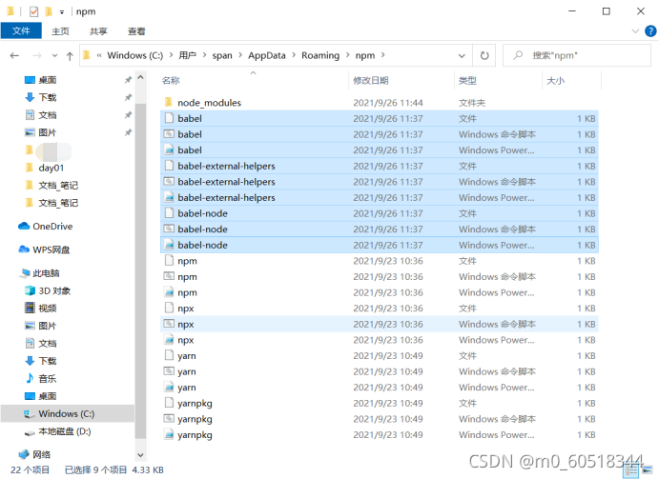The width and height of the screenshot is (659, 479).
Task: Open WPS网盘 in the navigation pane
Action: [x=51, y=249]
